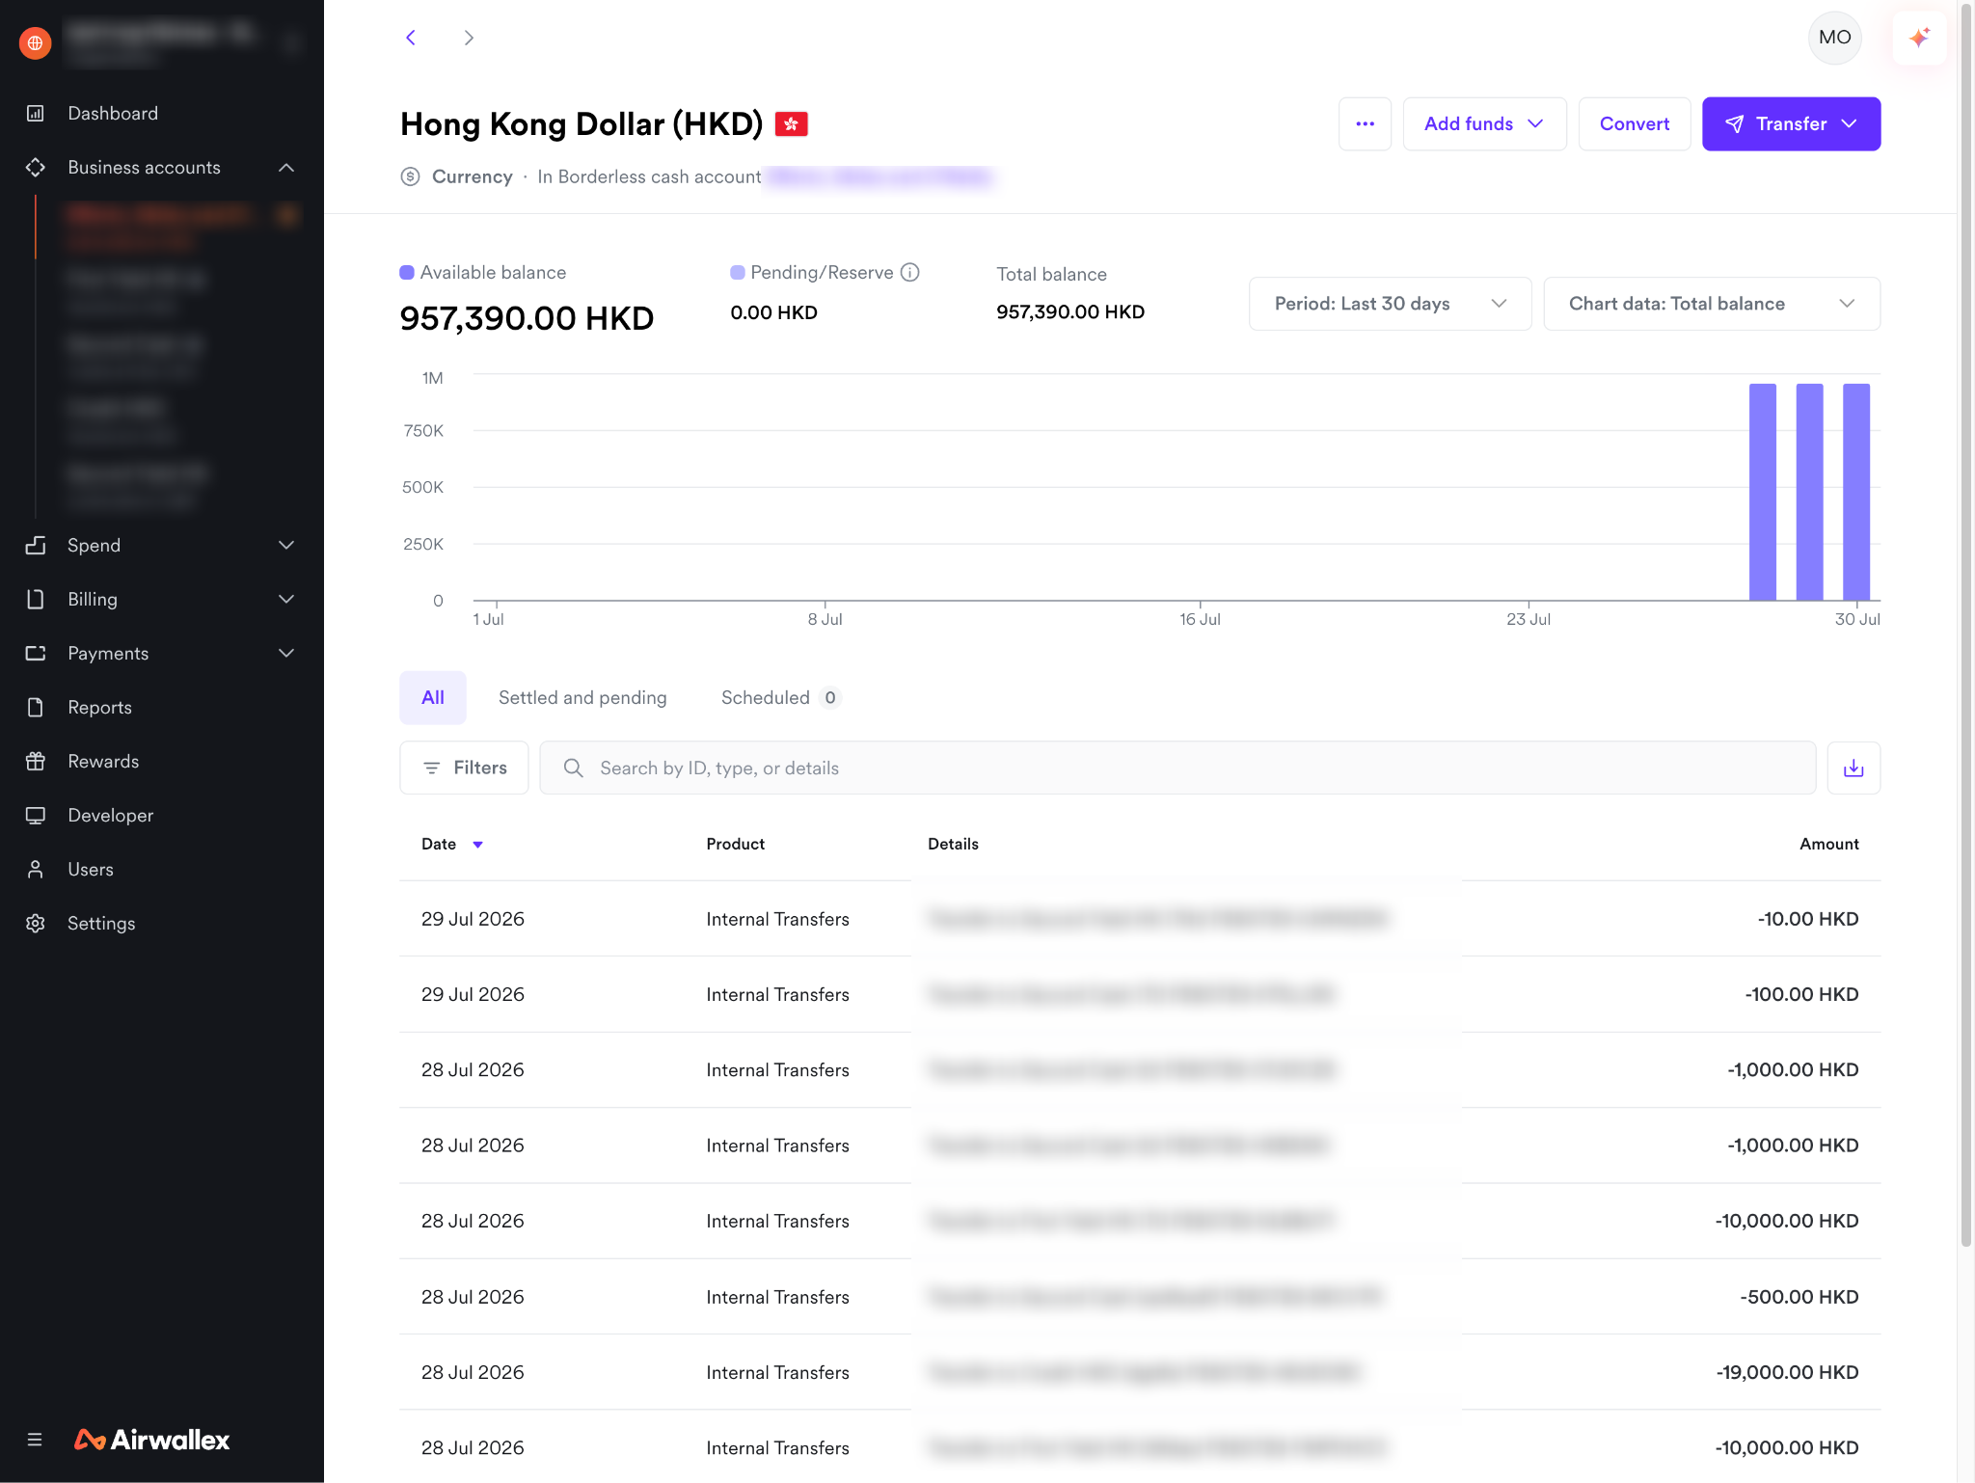This screenshot has width=1975, height=1483.
Task: Click the Pending/Reserve light purple legend swatch
Action: [738, 273]
